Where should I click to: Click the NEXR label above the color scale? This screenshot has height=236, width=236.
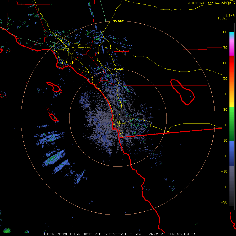pos(230,16)
